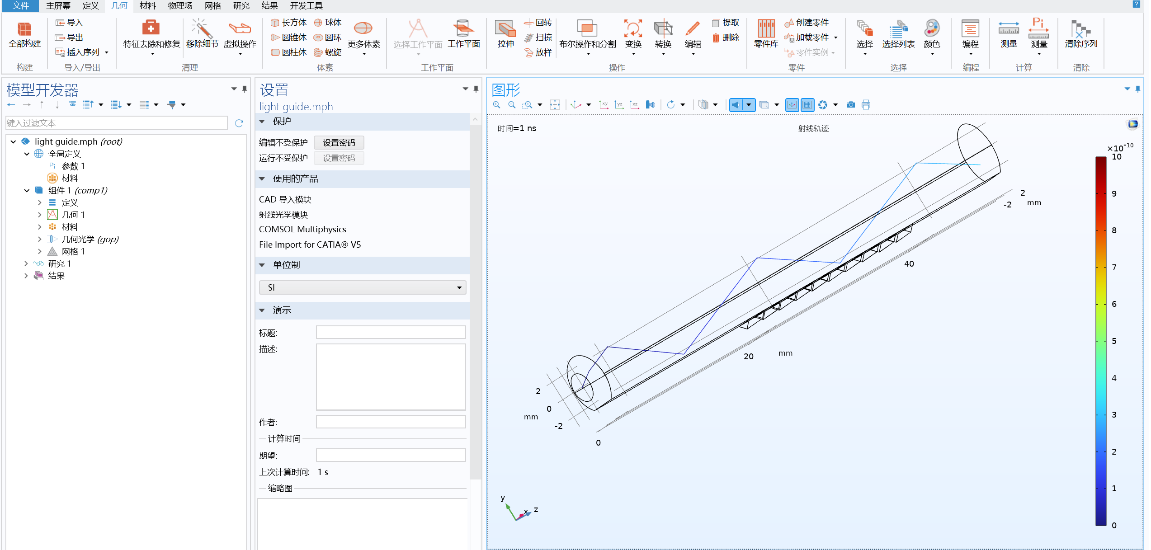Open the 物理场 ribbon tab

179,6
